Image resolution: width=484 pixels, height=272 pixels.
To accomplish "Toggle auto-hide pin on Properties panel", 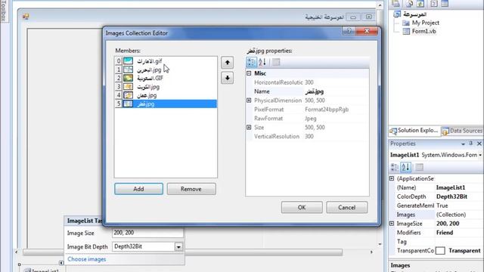I will pyautogui.click(x=471, y=144).
